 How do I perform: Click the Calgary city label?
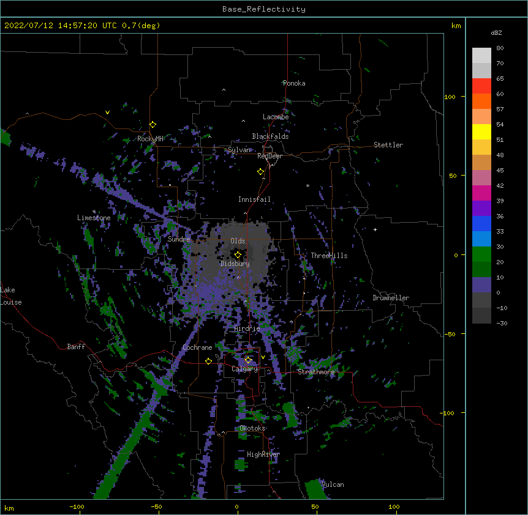point(244,369)
